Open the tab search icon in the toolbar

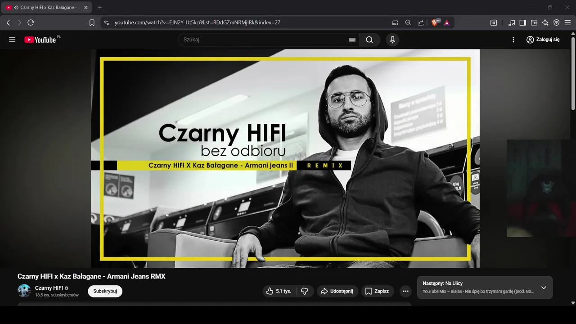click(494, 22)
